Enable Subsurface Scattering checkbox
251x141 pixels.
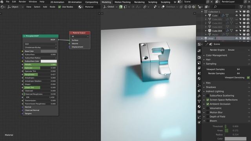[x=207, y=96]
